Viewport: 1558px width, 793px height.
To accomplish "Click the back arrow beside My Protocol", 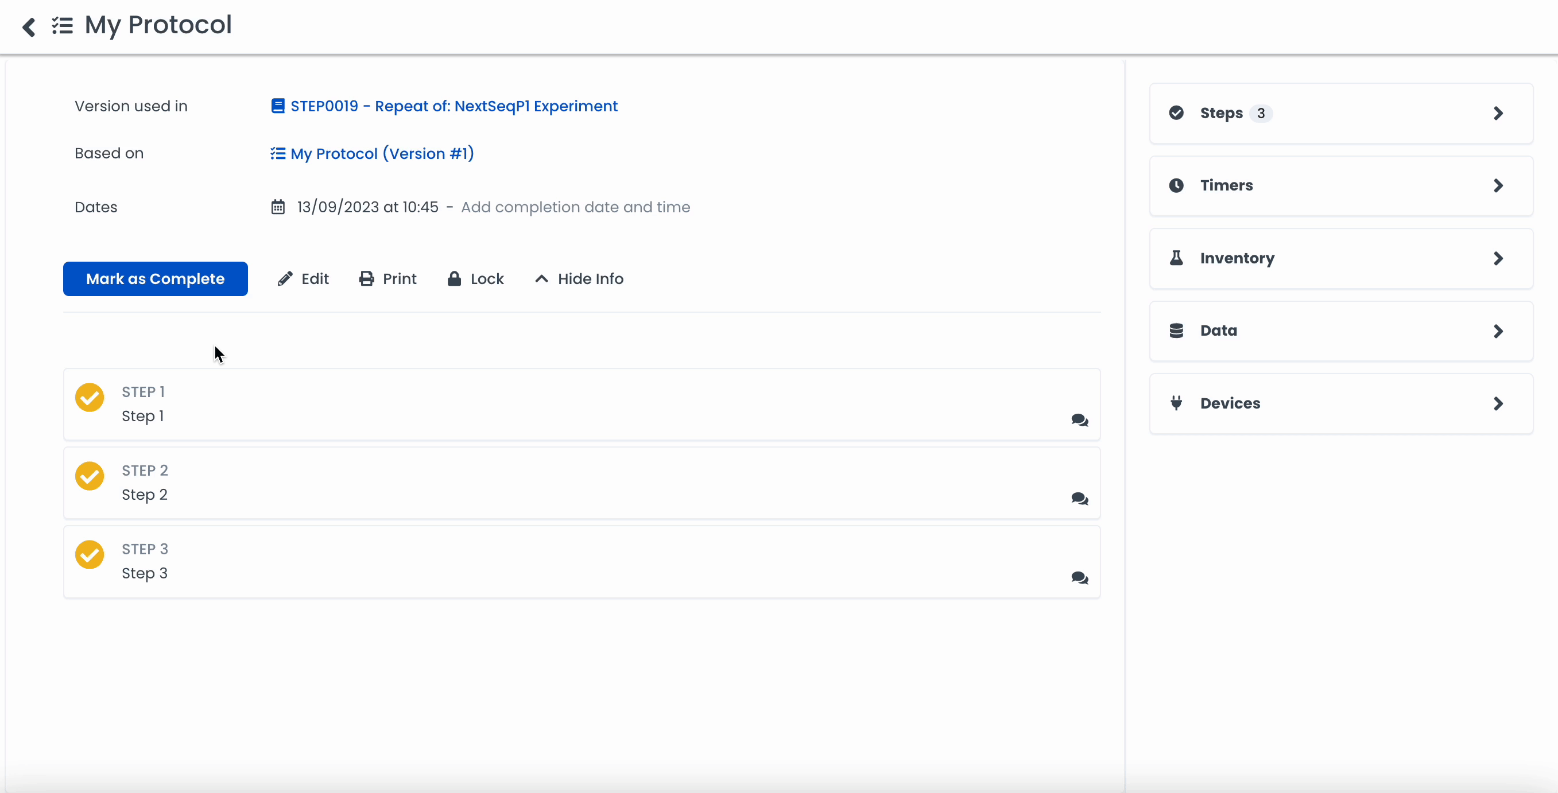I will tap(29, 26).
